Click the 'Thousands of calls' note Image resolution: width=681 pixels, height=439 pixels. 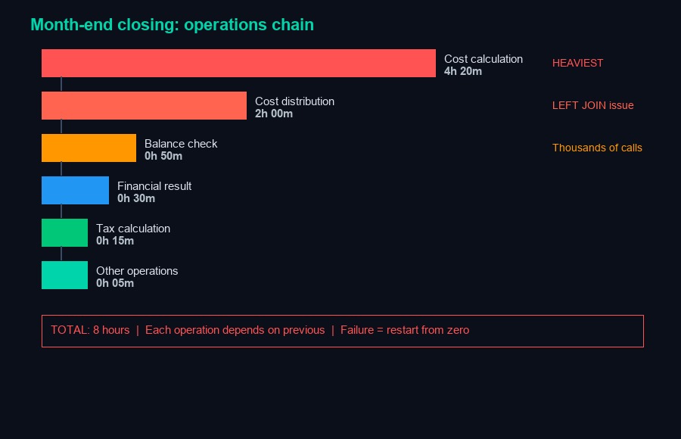pos(597,148)
